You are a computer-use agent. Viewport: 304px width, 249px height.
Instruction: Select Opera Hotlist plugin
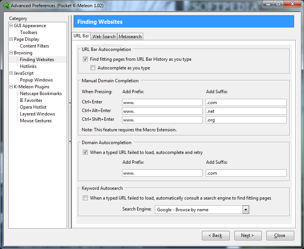coord(33,107)
